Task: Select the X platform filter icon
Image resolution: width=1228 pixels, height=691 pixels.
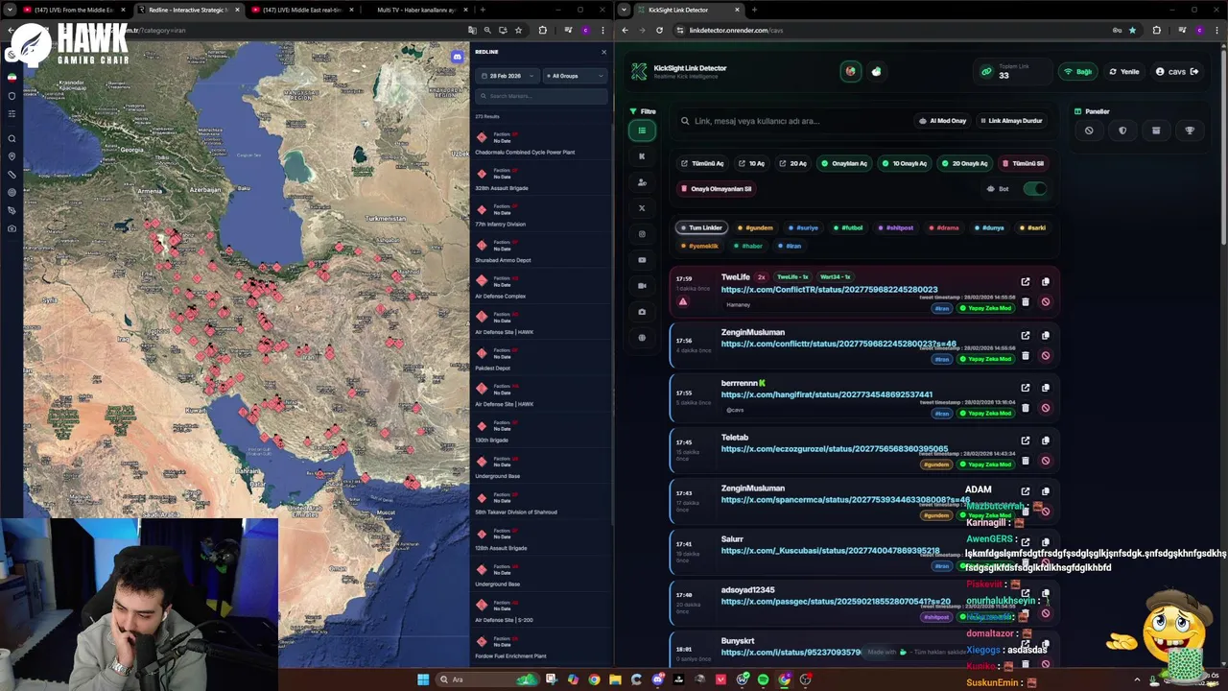Action: pos(642,208)
